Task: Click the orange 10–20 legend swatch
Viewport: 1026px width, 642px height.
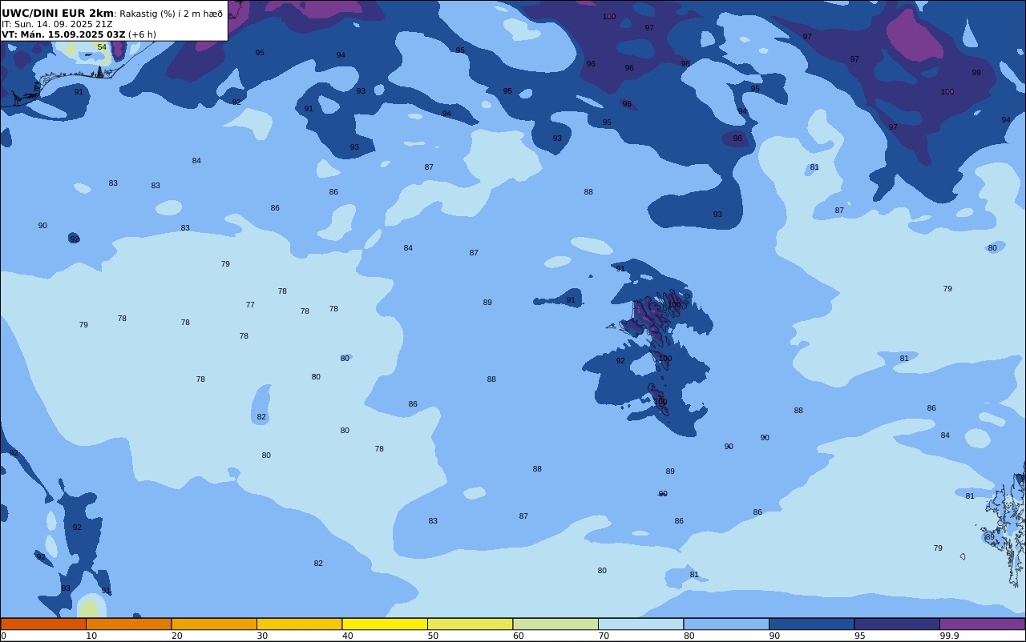Action: [128, 624]
